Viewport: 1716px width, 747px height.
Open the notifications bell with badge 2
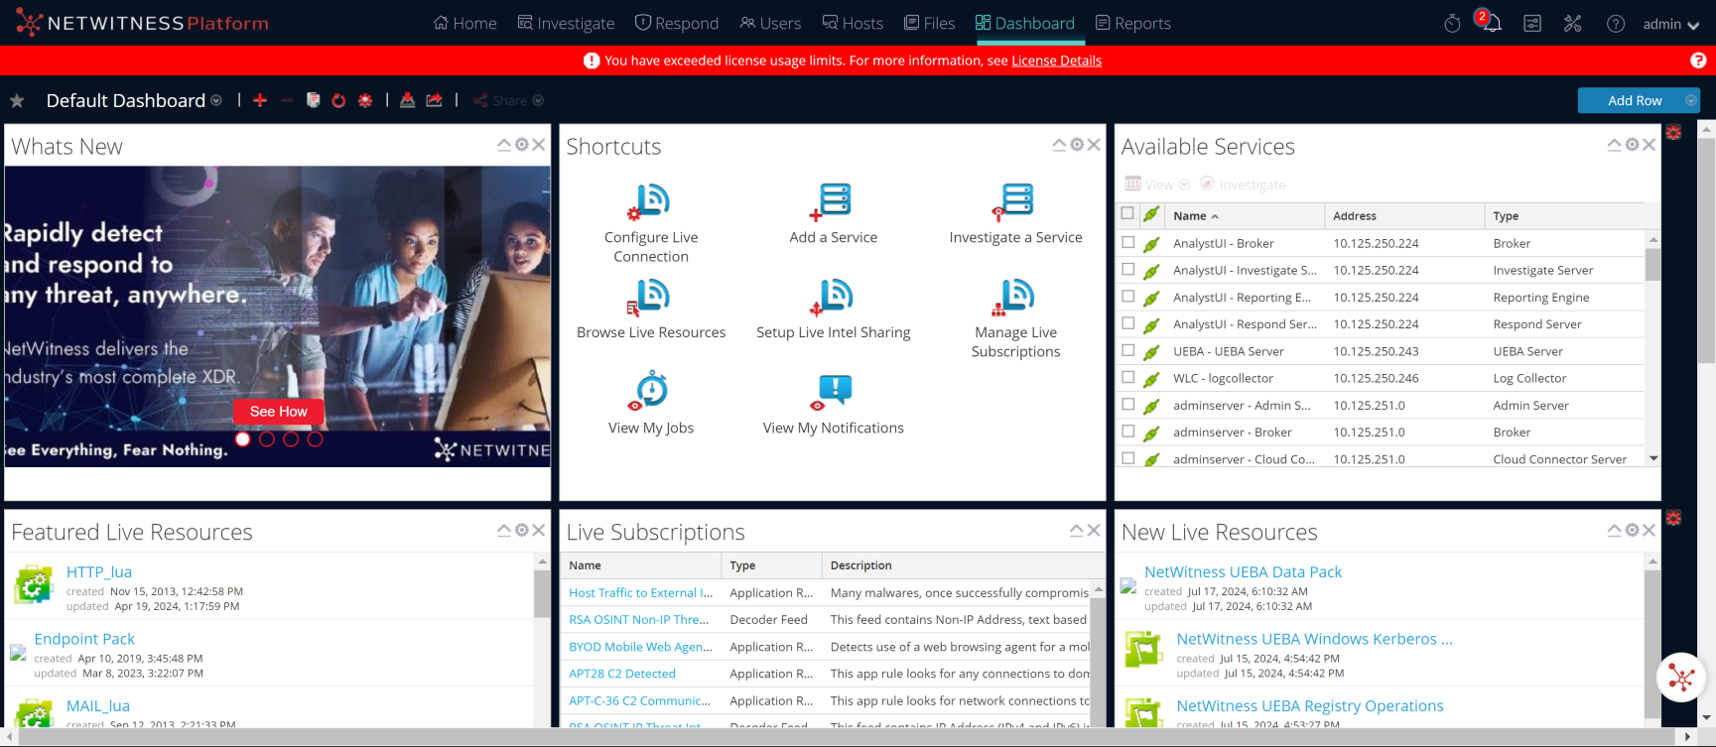pyautogui.click(x=1491, y=22)
